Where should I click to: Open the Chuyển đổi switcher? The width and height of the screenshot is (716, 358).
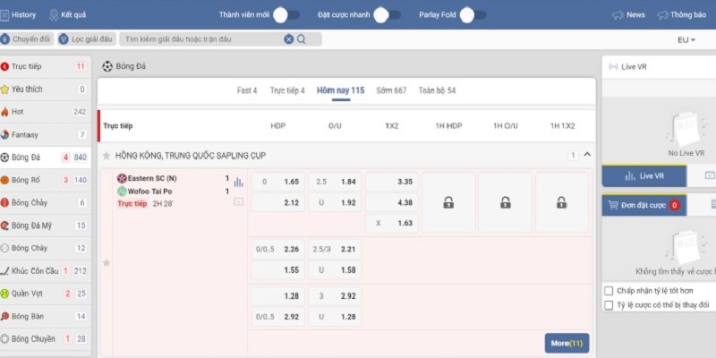pos(26,39)
